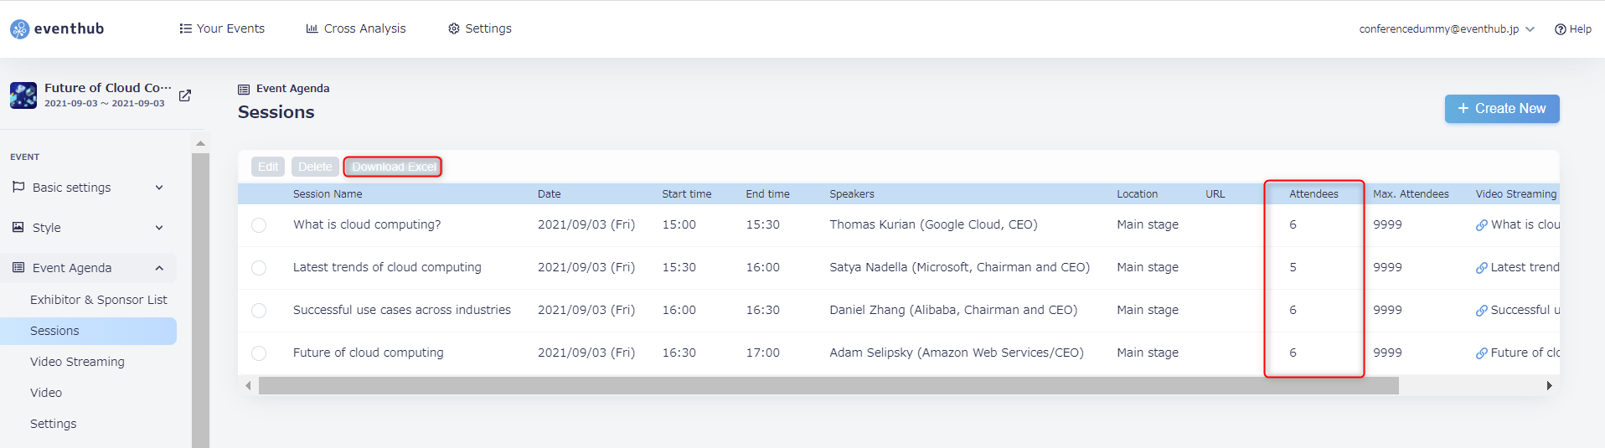
Task: Click the 'Future of Cloud Co…' event title
Action: click(107, 88)
